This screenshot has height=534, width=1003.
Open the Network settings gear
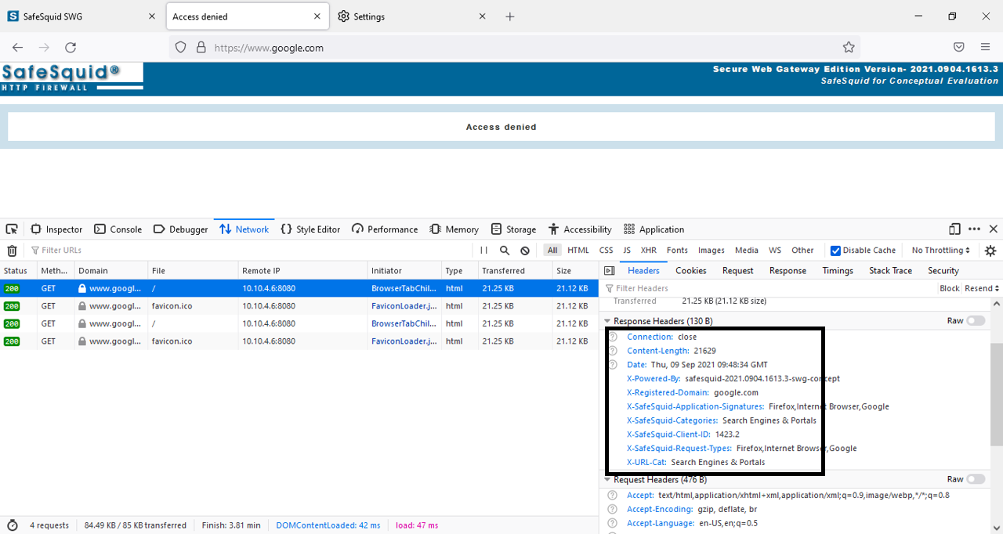990,251
